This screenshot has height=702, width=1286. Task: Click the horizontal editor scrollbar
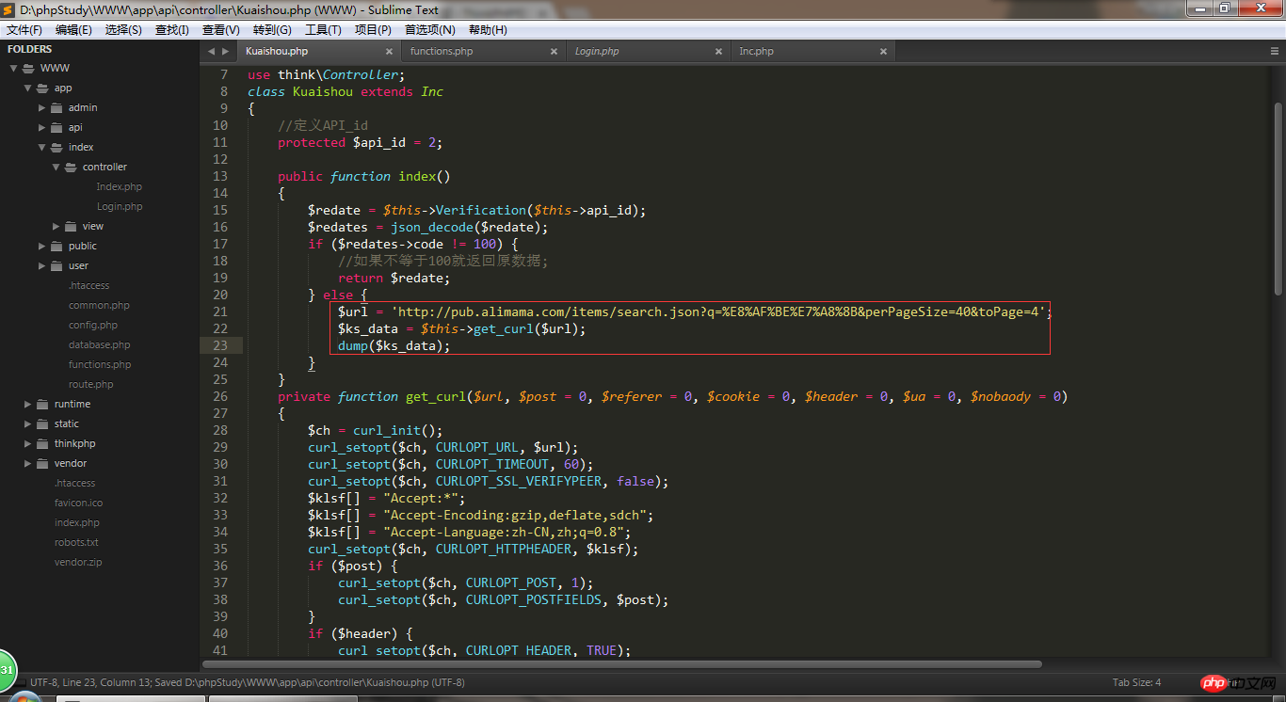click(624, 663)
